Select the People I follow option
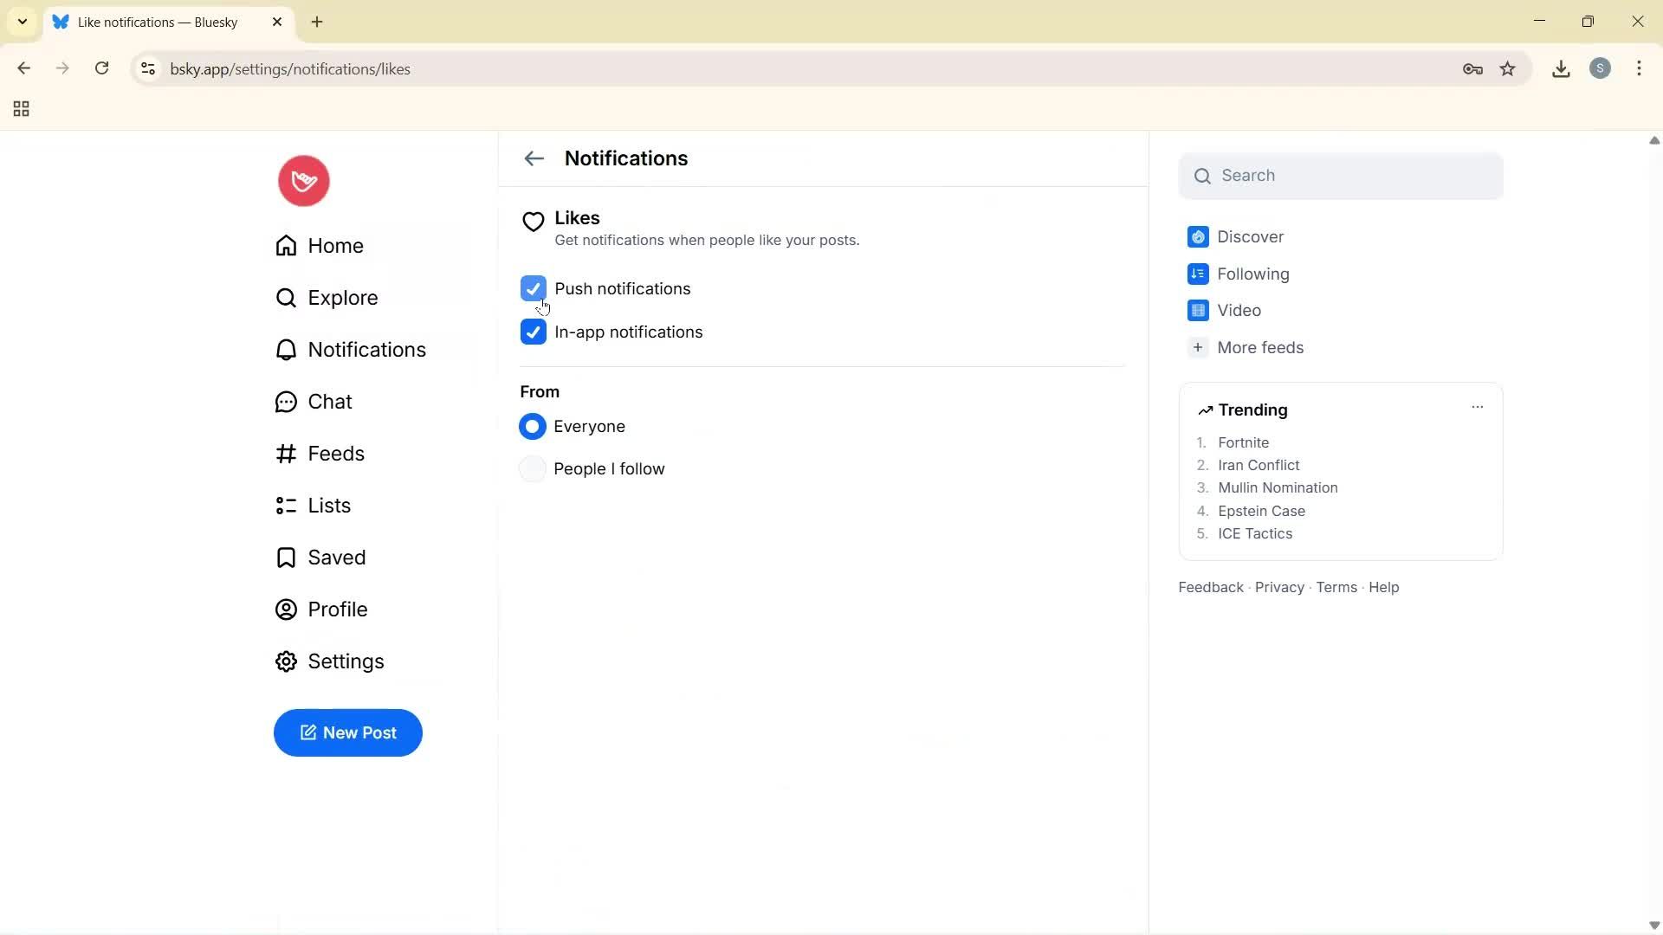1663x935 pixels. pyautogui.click(x=533, y=468)
